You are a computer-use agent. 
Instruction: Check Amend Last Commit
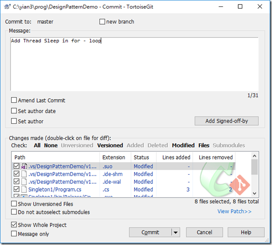pos(14,100)
